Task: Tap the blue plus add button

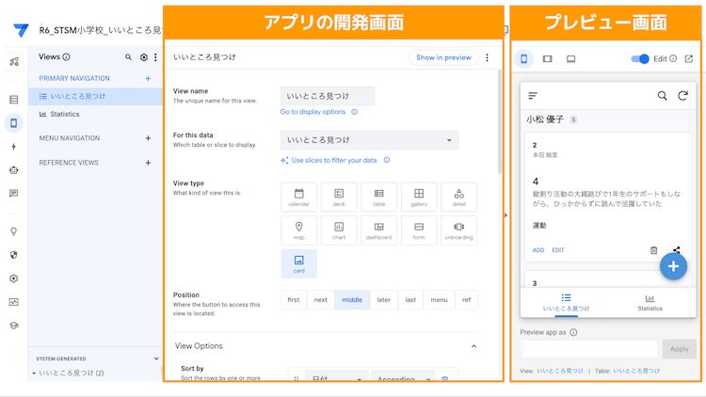Action: click(673, 266)
